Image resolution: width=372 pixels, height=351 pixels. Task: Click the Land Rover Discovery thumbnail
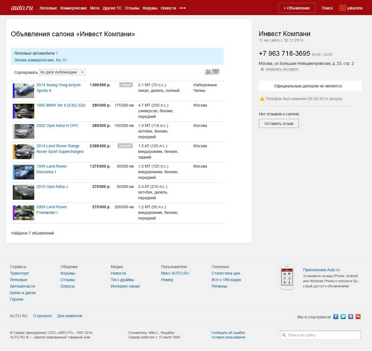tap(24, 172)
